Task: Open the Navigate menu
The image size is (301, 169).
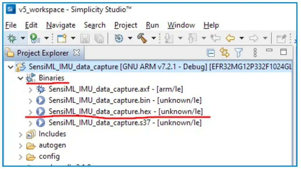Action: [x=61, y=25]
